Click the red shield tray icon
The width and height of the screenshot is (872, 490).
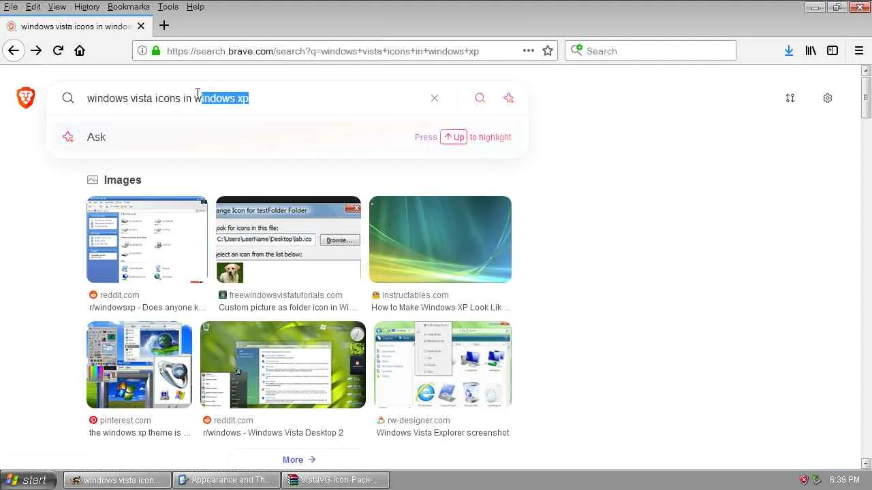click(804, 480)
